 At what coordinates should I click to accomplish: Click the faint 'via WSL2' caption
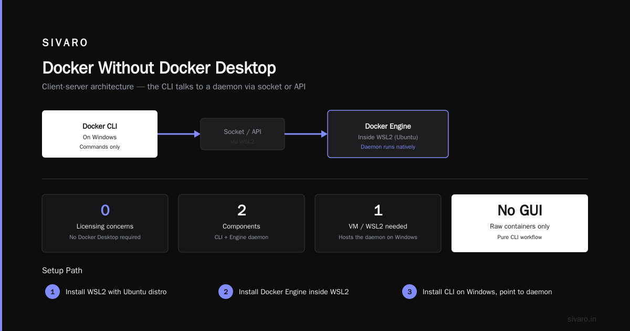click(243, 142)
